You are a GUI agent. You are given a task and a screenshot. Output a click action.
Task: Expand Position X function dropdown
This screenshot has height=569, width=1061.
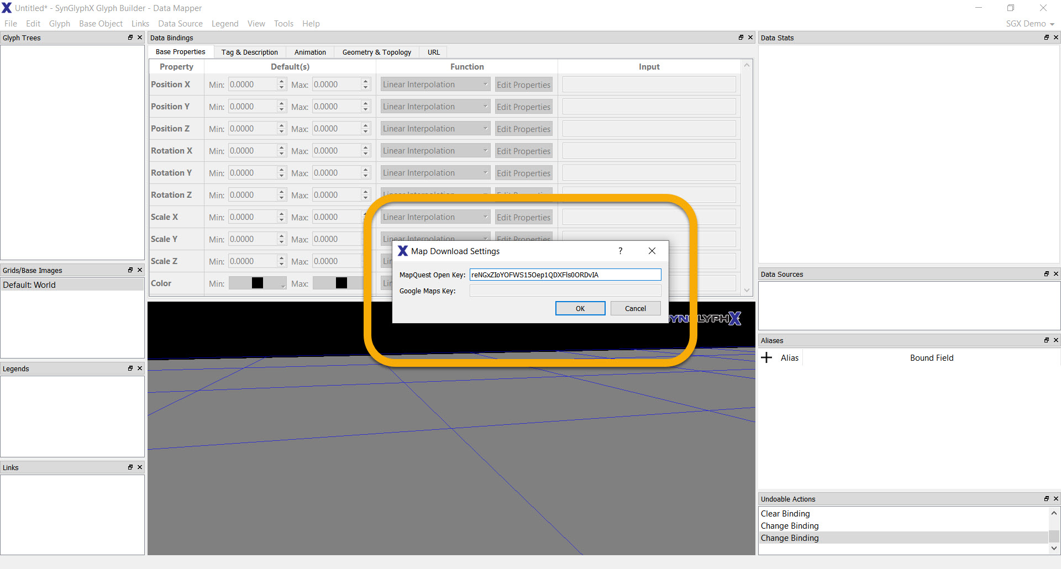(x=435, y=85)
